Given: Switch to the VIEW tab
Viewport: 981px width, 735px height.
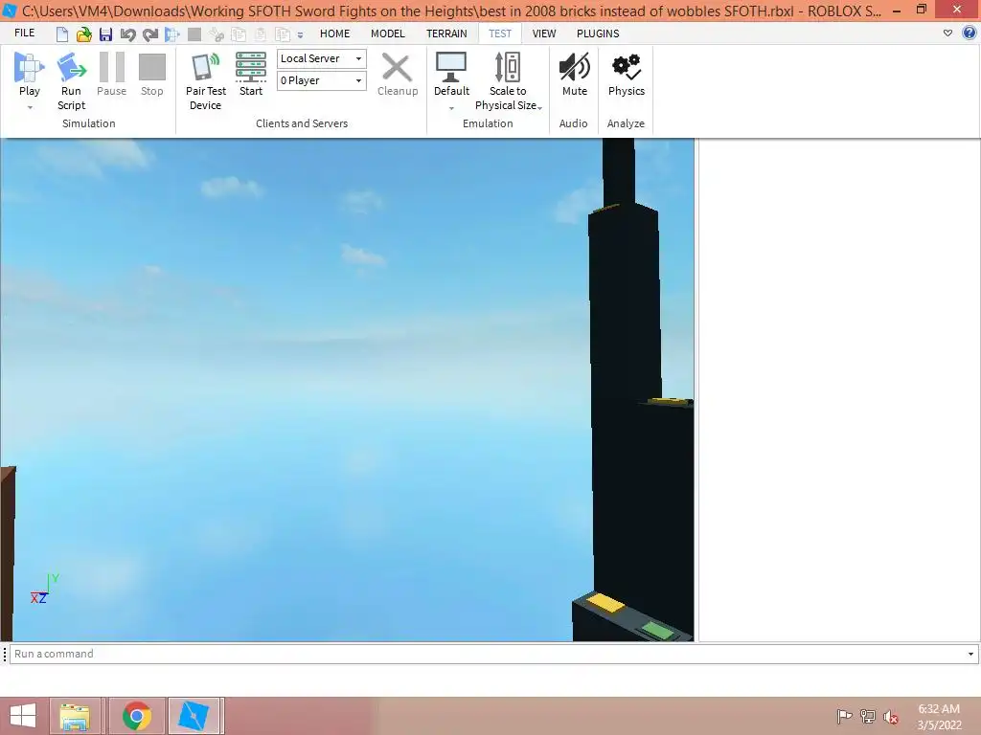Looking at the screenshot, I should pos(544,33).
